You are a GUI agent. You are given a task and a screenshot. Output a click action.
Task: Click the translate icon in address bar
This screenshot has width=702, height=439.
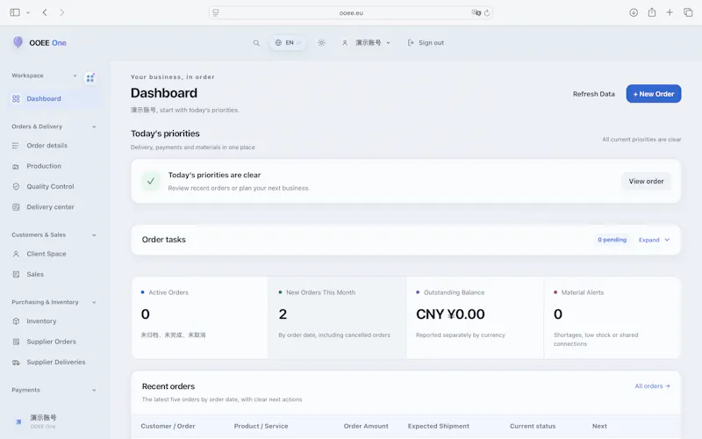476,12
